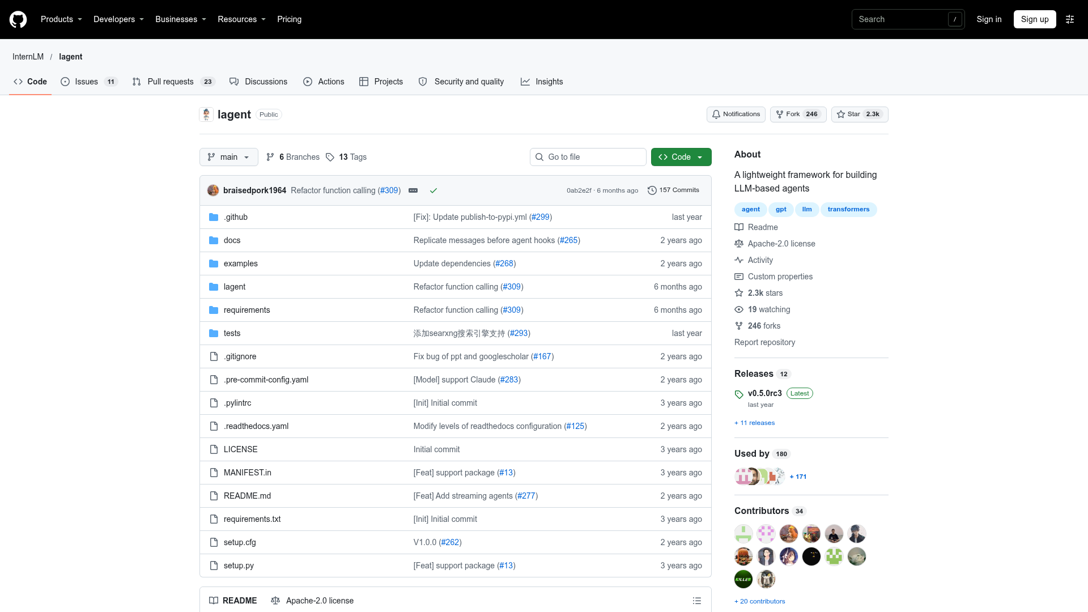Open the braisedpork1964 author avatar
Image resolution: width=1088 pixels, height=612 pixels.
213,190
